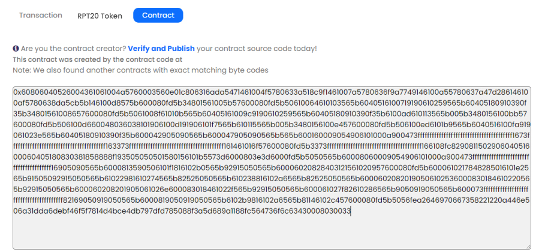Place cursor at end of bytecode after 8030033
This screenshot has width=542, height=252.
(351, 211)
